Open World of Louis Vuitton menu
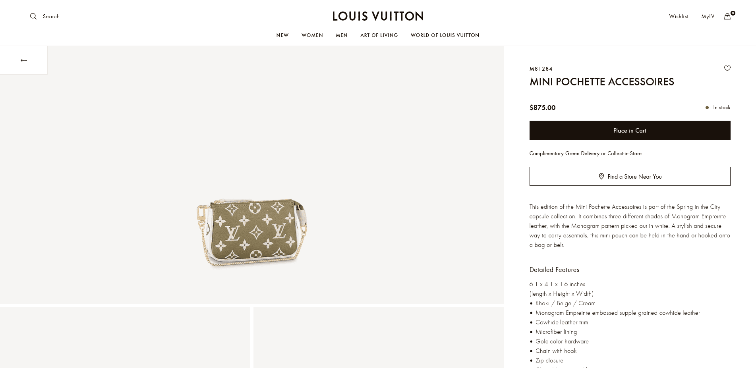 445,35
